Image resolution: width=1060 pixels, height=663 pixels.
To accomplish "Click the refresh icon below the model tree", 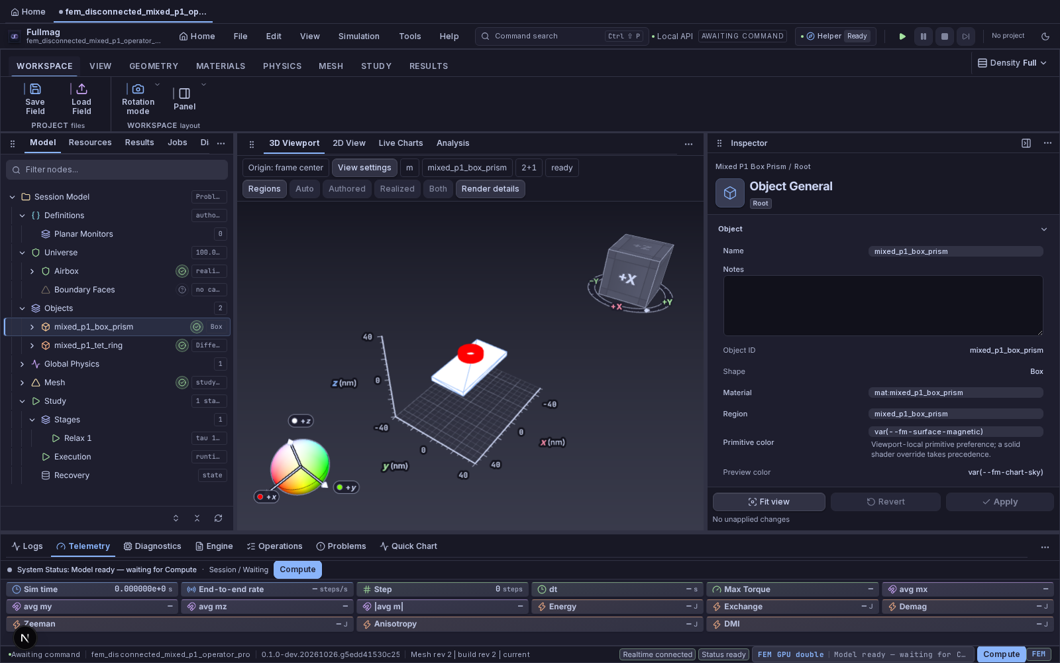I will [x=218, y=518].
